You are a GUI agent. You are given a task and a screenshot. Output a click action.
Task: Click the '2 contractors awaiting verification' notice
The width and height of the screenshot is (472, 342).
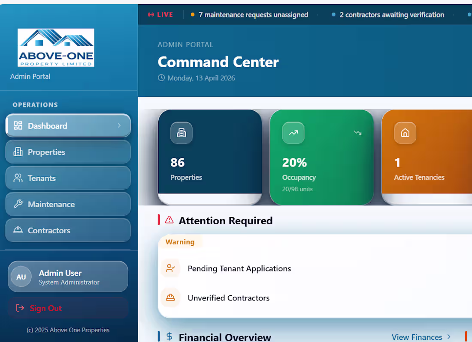point(392,15)
